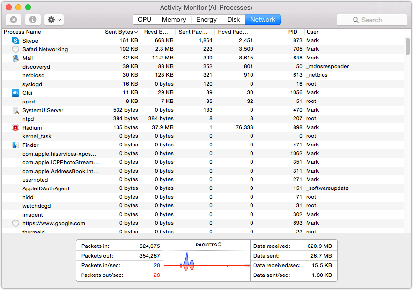
Task: Click Radium's 37.9 MB received value
Action: [x=162, y=128]
